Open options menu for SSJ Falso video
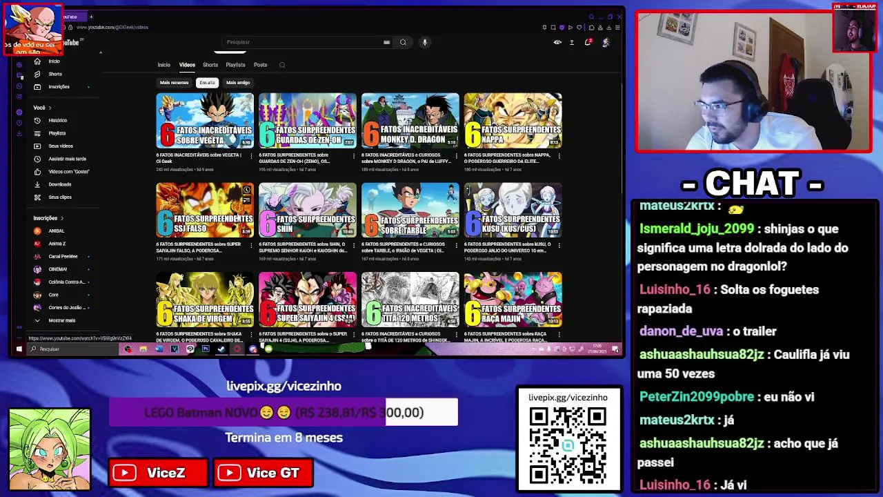 click(250, 245)
